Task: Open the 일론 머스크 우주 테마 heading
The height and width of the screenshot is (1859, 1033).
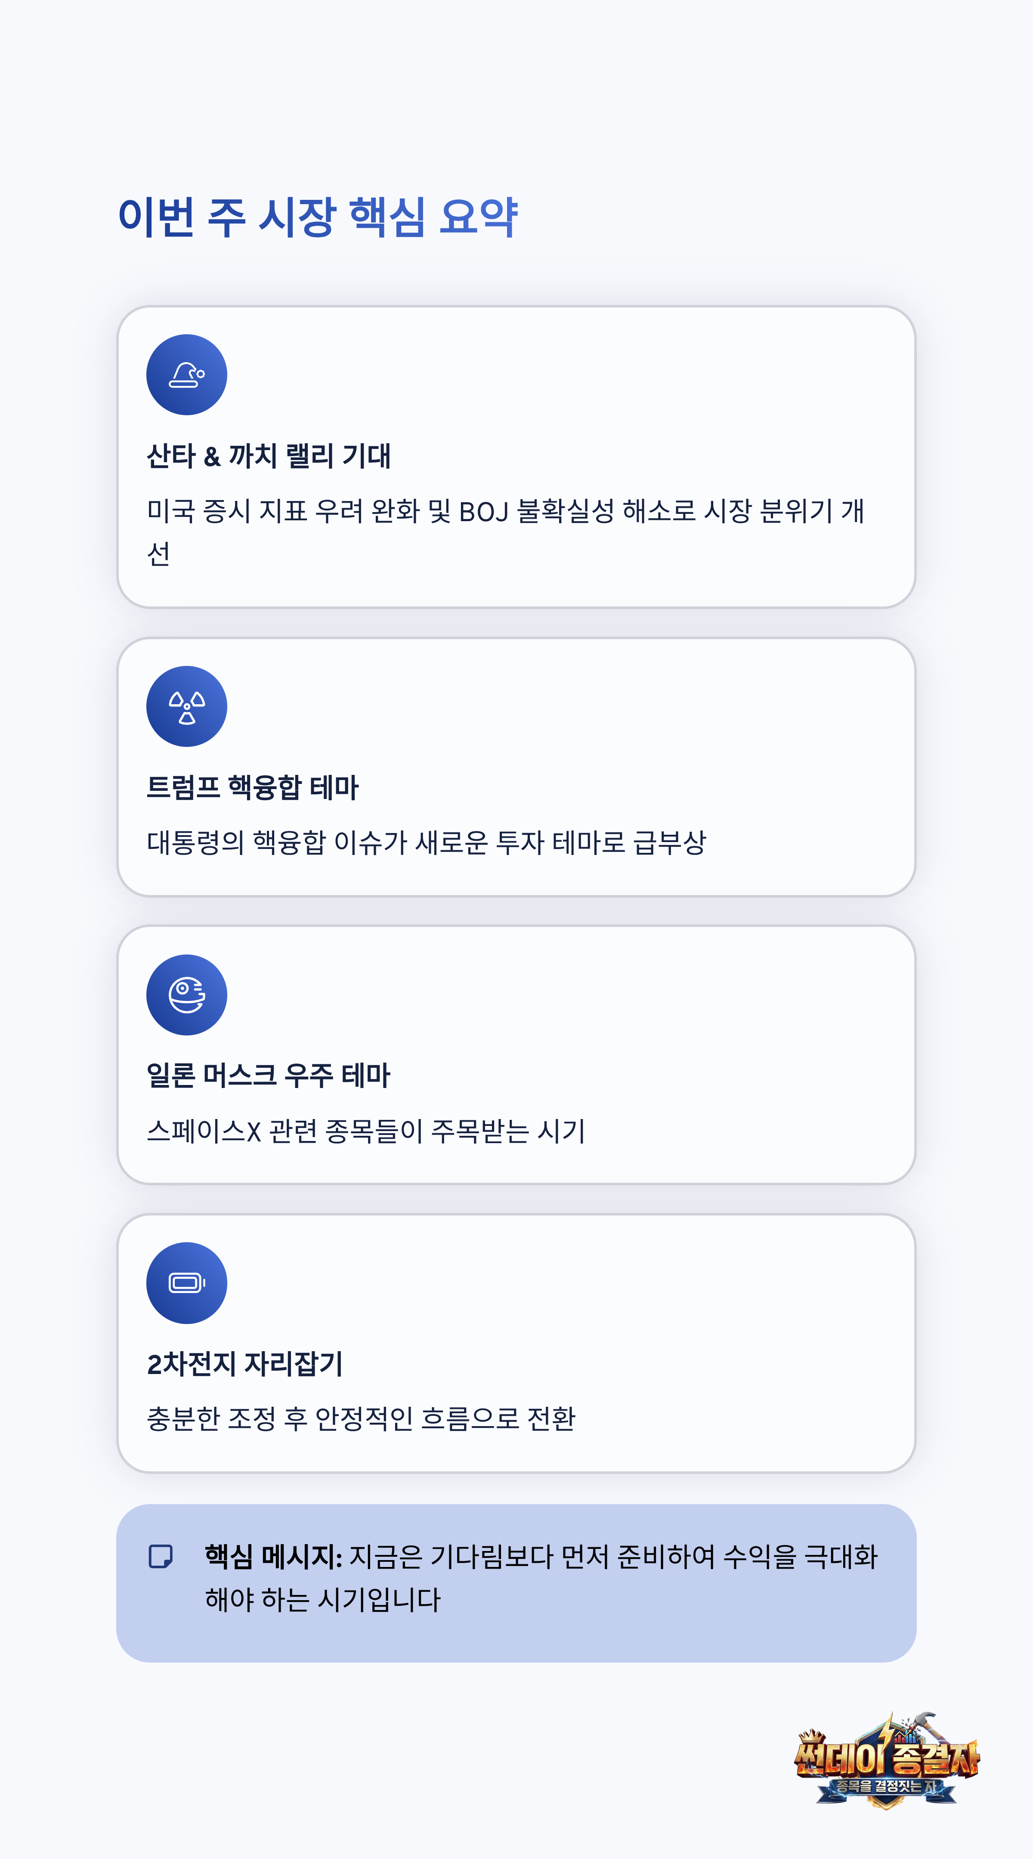Action: [x=268, y=1075]
